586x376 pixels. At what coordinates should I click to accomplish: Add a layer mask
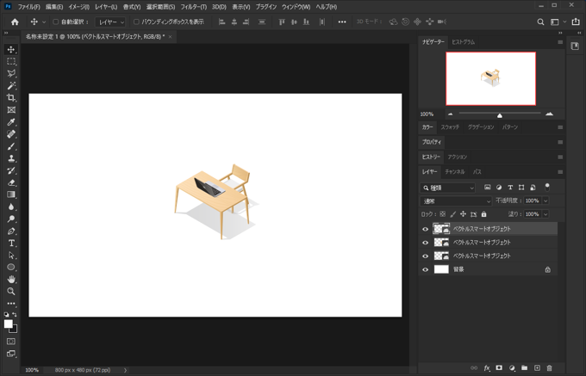pyautogui.click(x=499, y=367)
